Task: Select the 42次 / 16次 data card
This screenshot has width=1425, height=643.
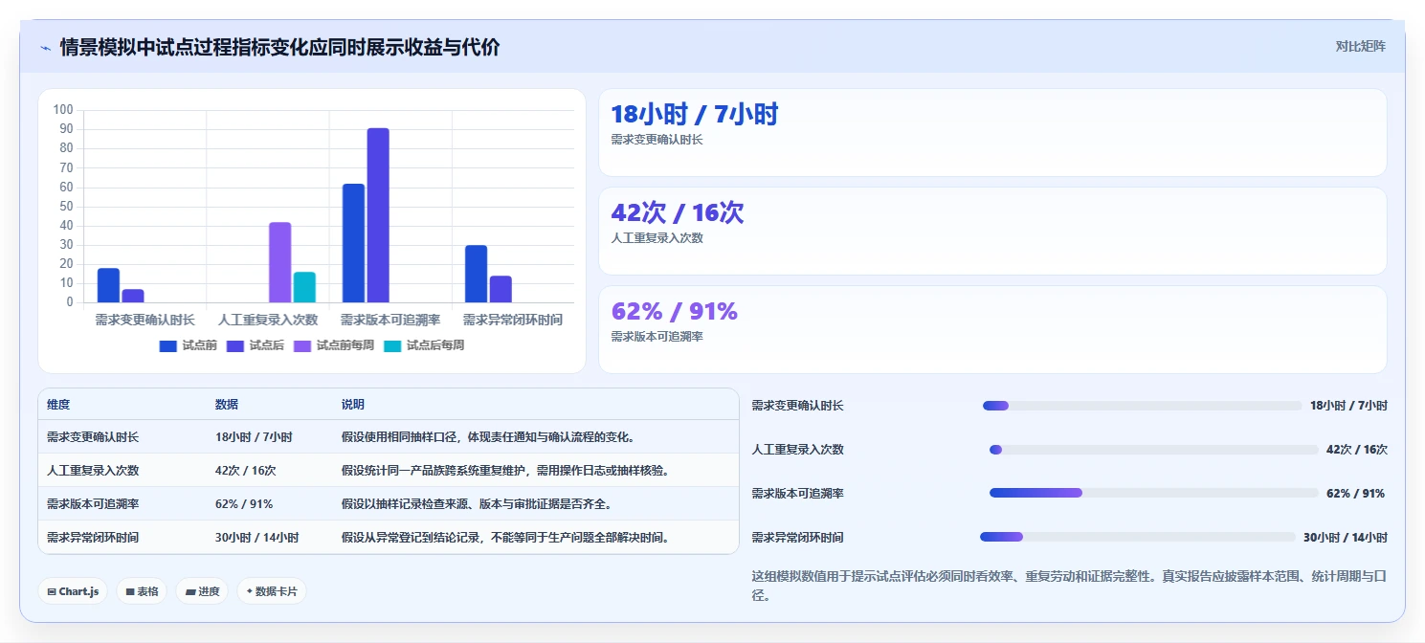Action: (x=992, y=231)
